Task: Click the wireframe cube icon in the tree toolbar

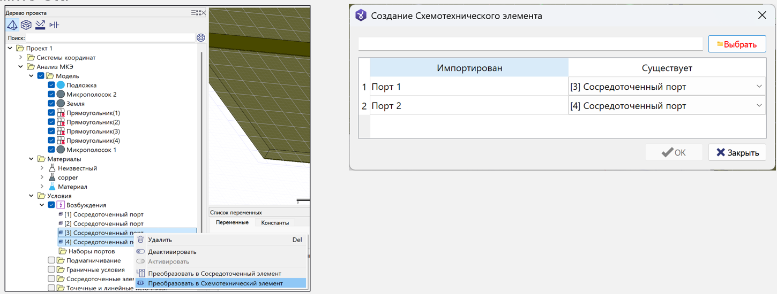Action: click(26, 25)
